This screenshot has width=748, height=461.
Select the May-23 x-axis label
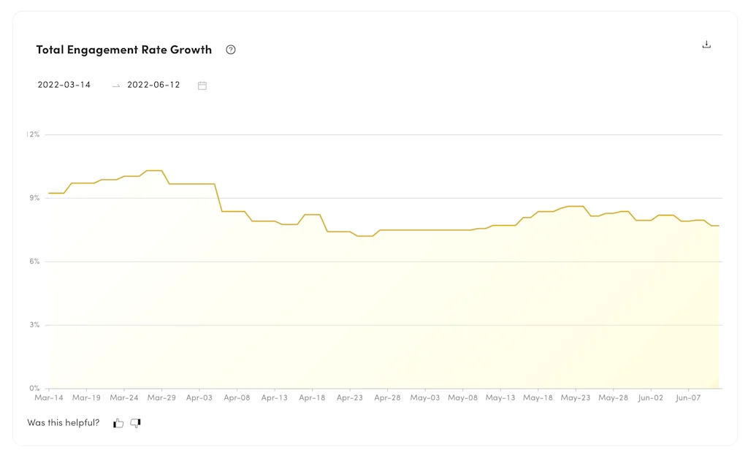576,398
